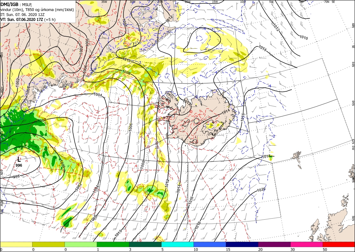Click the '1000' isobar label
The image size is (355, 252).
pyautogui.click(x=63, y=163)
